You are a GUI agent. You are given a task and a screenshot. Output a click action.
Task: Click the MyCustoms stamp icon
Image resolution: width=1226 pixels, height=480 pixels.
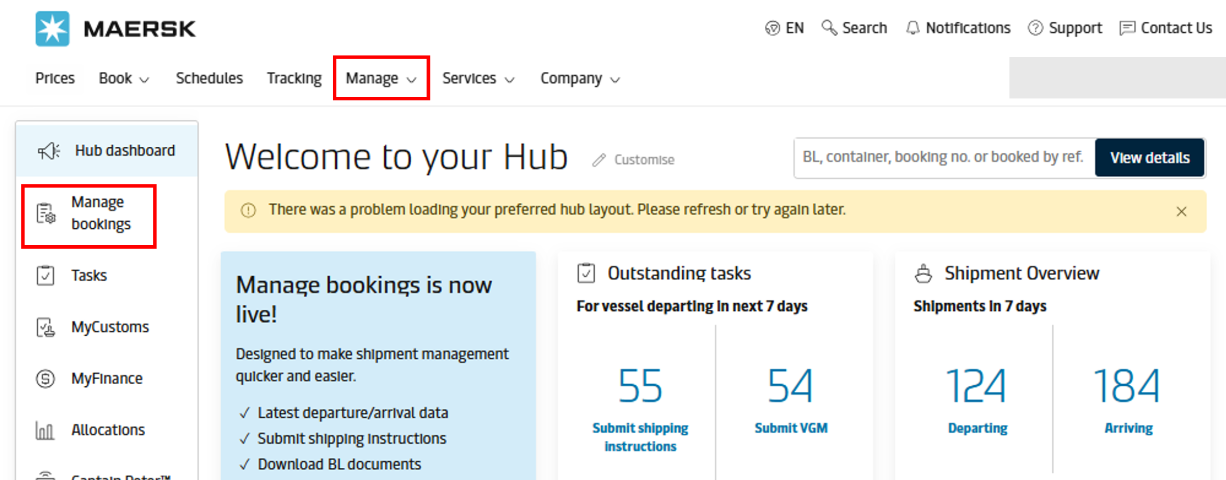45,327
